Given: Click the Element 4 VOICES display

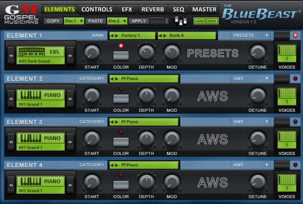Looking at the screenshot, I should pos(287,183).
